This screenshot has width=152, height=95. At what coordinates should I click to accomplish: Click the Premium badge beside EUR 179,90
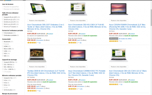click(82, 80)
